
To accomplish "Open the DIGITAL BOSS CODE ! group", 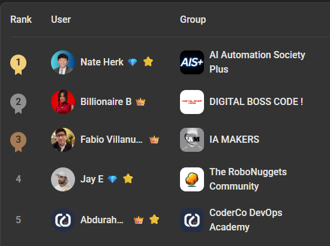I will (256, 101).
